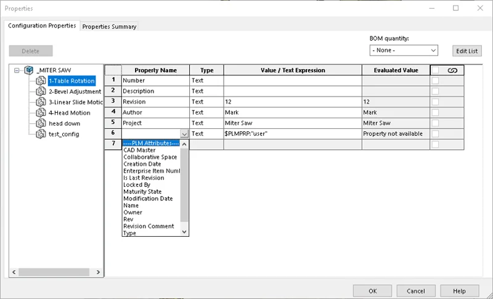Click the chain link column header icon

pyautogui.click(x=452, y=70)
